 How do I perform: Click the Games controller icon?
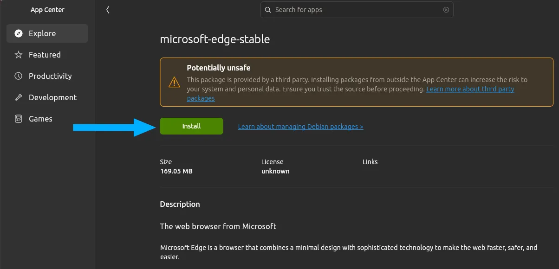tap(19, 119)
